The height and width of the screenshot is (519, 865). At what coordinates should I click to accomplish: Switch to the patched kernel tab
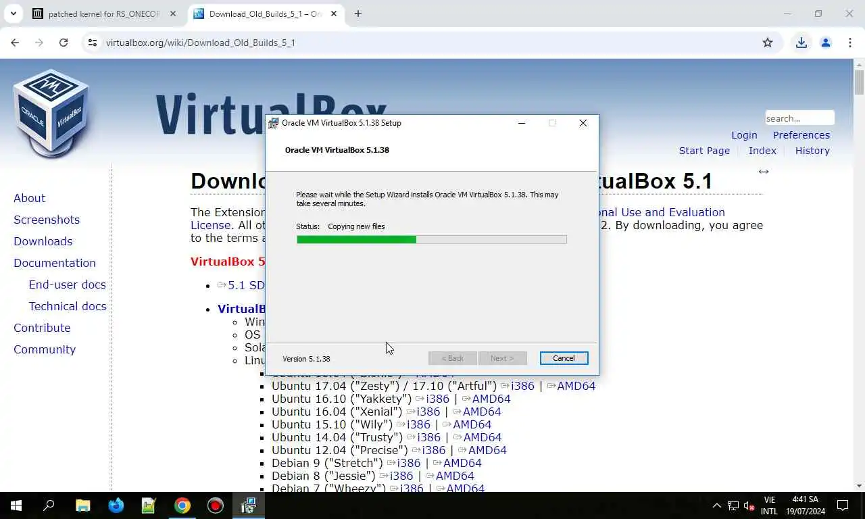[105, 14]
